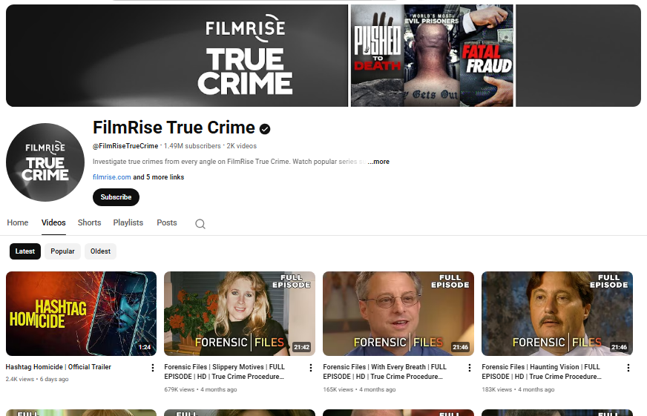Play the With Every Breath episode thumbnail
Viewport: 647px width, 416px height.
pos(398,314)
